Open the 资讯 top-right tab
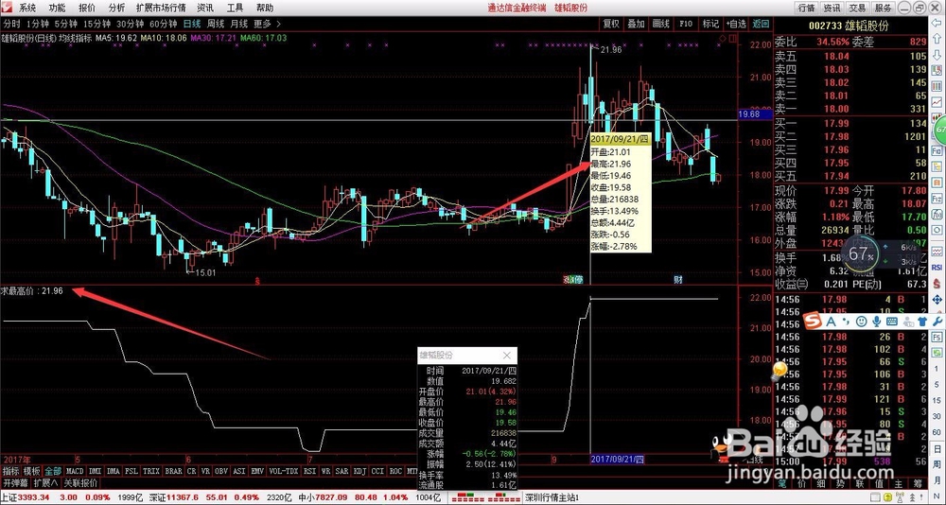Viewport: 946px width, 505px height. [x=832, y=8]
